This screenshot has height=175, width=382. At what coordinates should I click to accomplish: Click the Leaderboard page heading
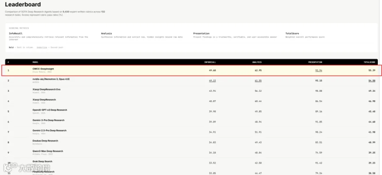coord(23,4)
